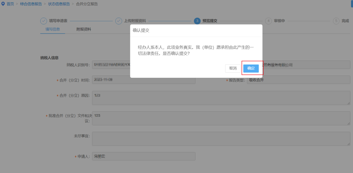Click the 纳税人信息 section heading
This screenshot has height=173, width=353.
[x=49, y=58]
